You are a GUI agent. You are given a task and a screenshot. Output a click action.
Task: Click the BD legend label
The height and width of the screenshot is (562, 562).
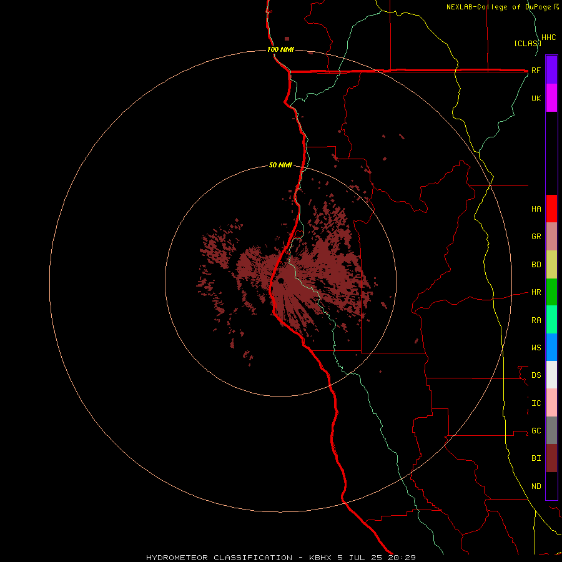(536, 265)
